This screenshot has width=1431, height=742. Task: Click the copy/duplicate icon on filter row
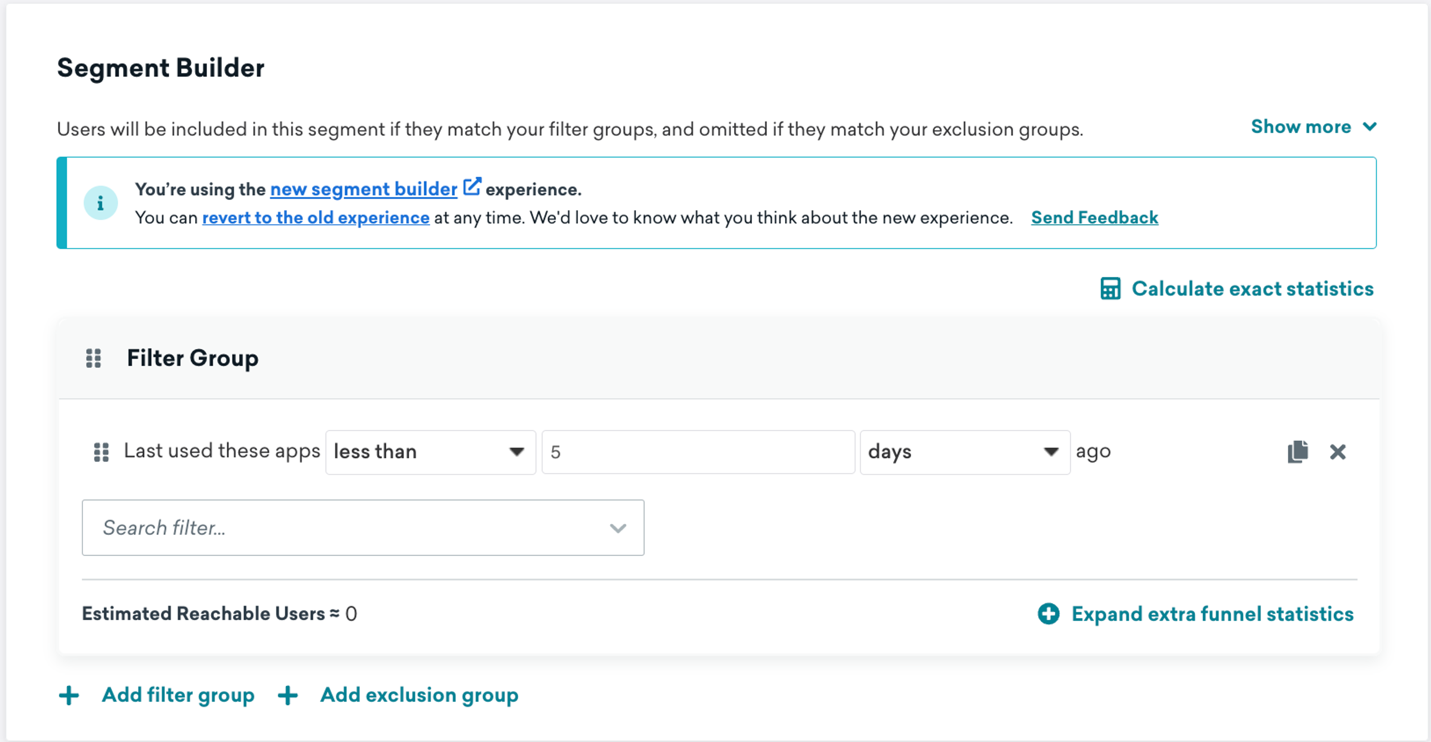1295,451
